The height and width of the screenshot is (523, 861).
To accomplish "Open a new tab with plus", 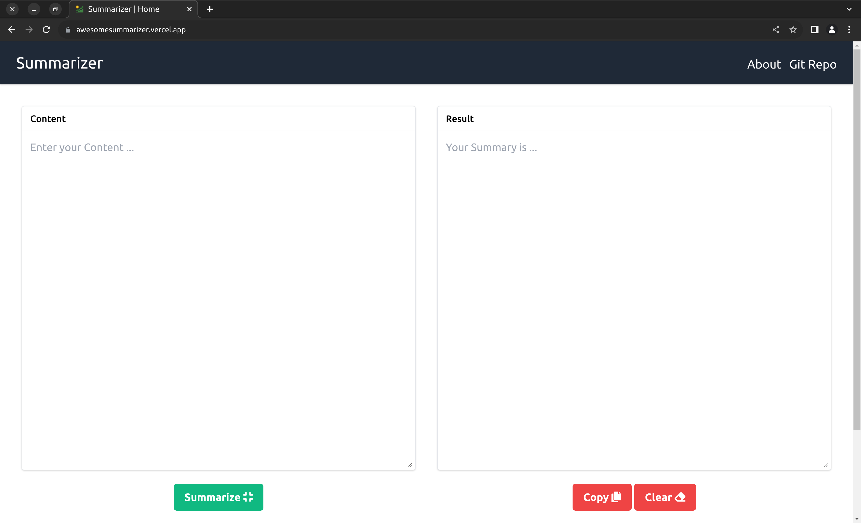I will (210, 9).
